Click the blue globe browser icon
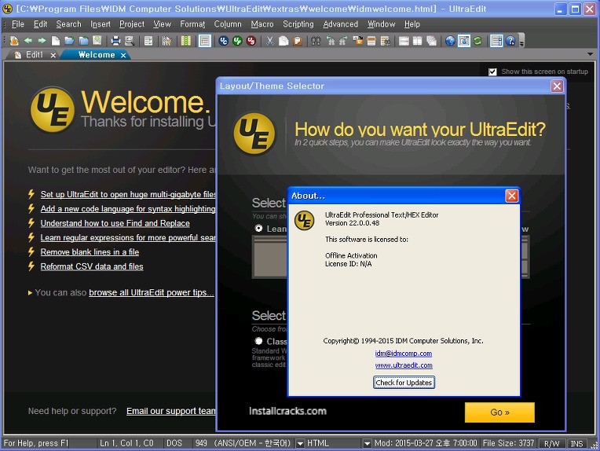 [450, 41]
